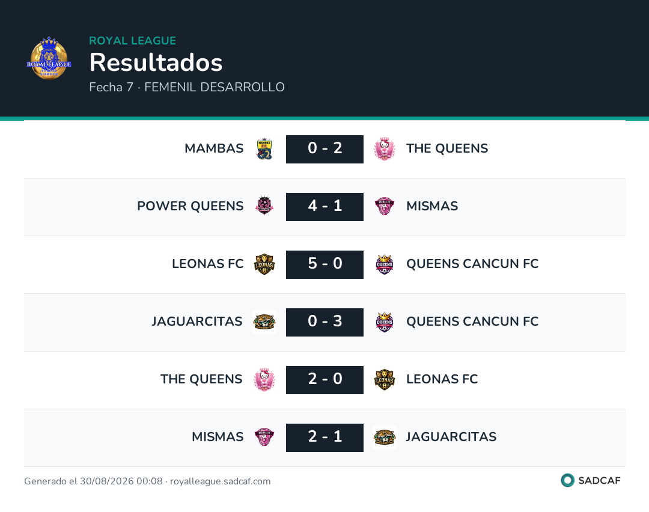Click the Fecha 7 FEMENIL DESARROLLO subtitle
This screenshot has width=649, height=512.
(x=187, y=87)
